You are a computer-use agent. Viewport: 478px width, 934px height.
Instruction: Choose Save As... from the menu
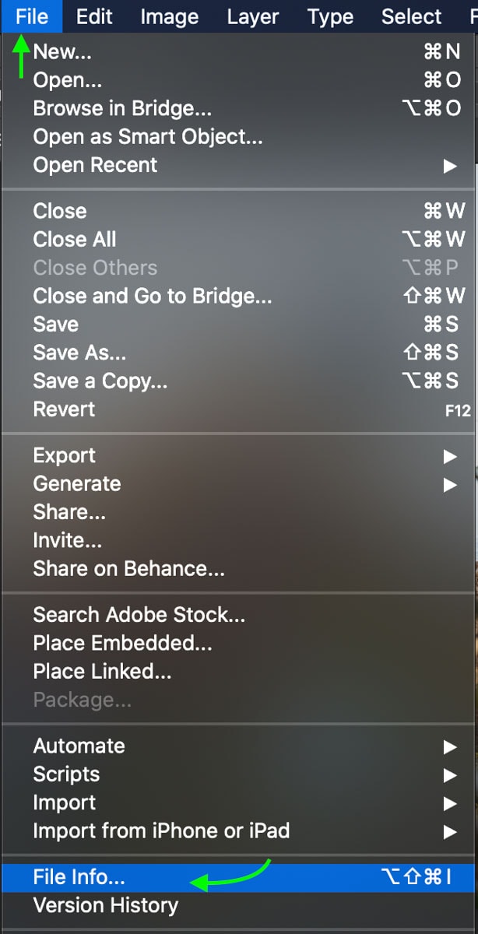[x=78, y=353]
